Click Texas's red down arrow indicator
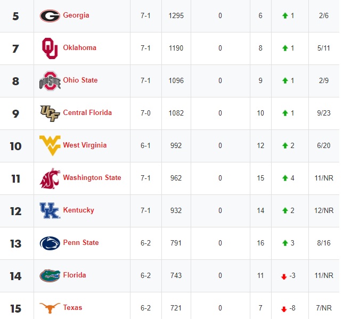Screen dimensions: 343x319 click(284, 309)
